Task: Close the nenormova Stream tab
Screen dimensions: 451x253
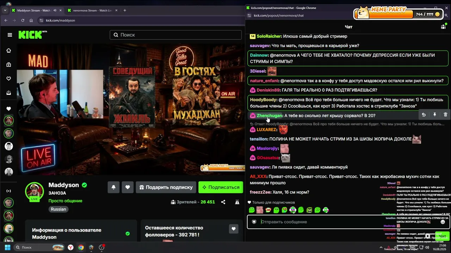Action: (116, 10)
